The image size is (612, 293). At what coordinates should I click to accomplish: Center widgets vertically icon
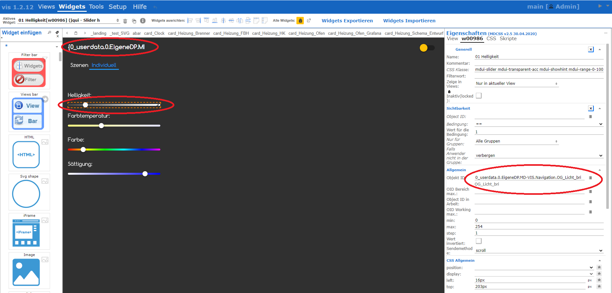point(223,21)
